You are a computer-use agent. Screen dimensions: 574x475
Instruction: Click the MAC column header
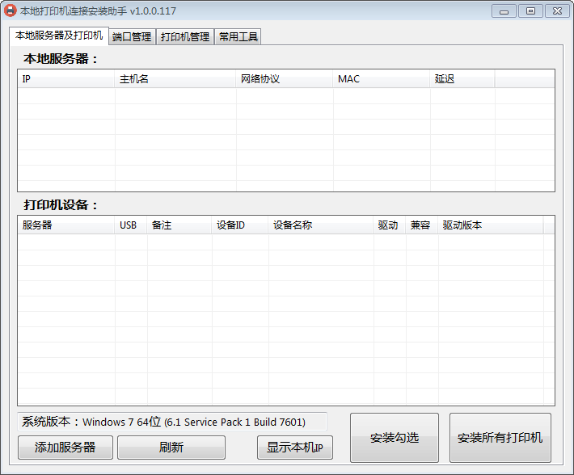click(x=382, y=79)
